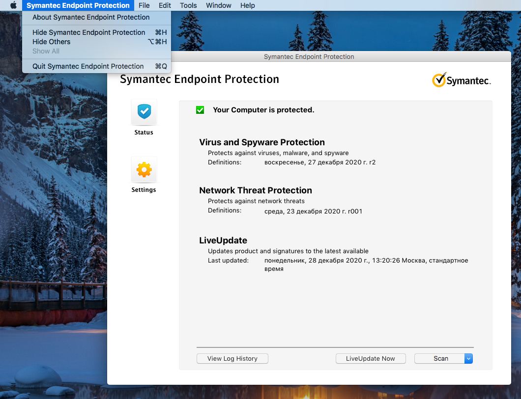Click the Status label in sidebar
This screenshot has height=399, width=521.
[x=144, y=133]
